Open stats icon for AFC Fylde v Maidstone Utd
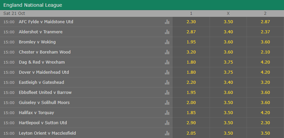 tap(167, 22)
